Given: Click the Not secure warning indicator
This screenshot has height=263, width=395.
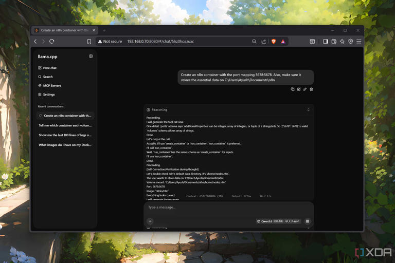Looking at the screenshot, I should pyautogui.click(x=110, y=41).
